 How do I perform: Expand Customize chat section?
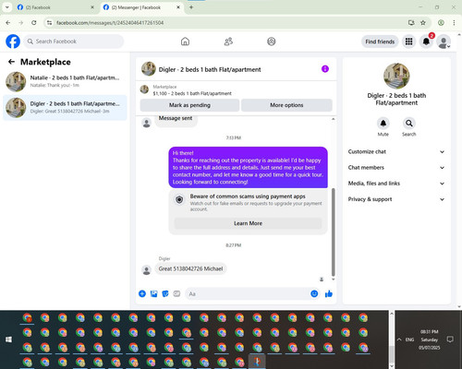point(396,151)
